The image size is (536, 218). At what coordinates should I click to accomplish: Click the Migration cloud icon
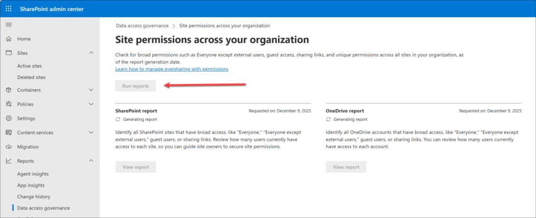(8, 147)
